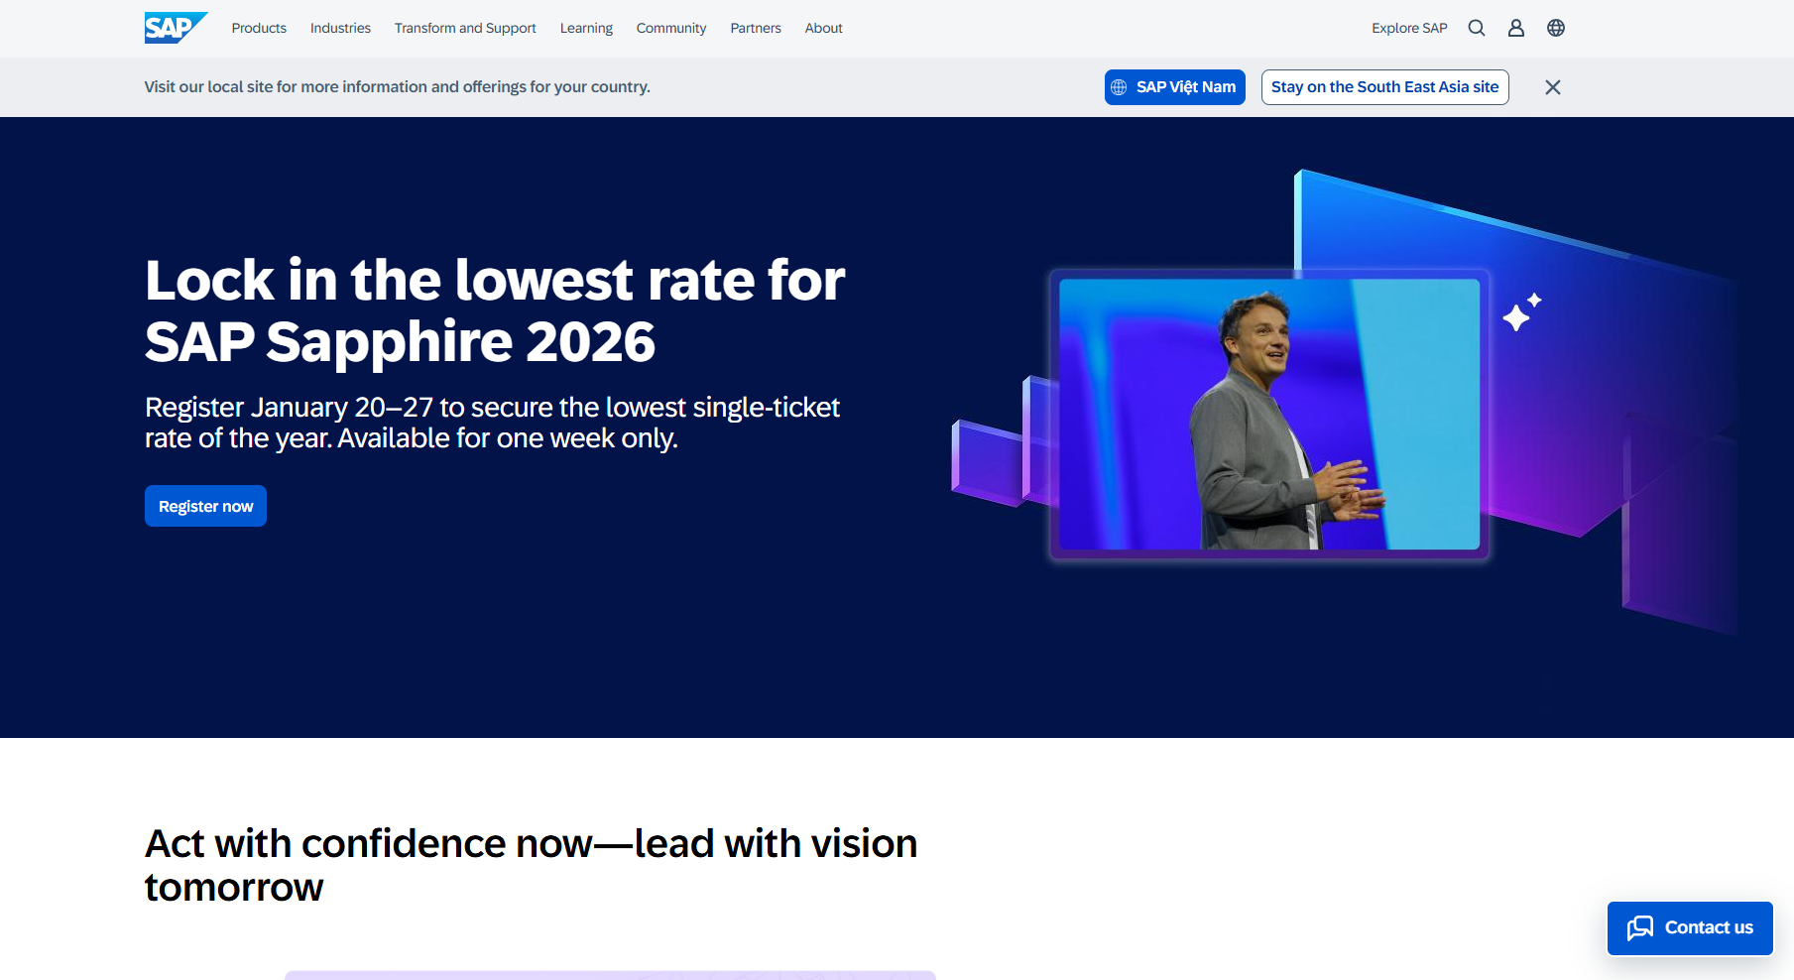Stay on the South East Asia site
Viewport: 1794px width, 980px height.
(1385, 87)
